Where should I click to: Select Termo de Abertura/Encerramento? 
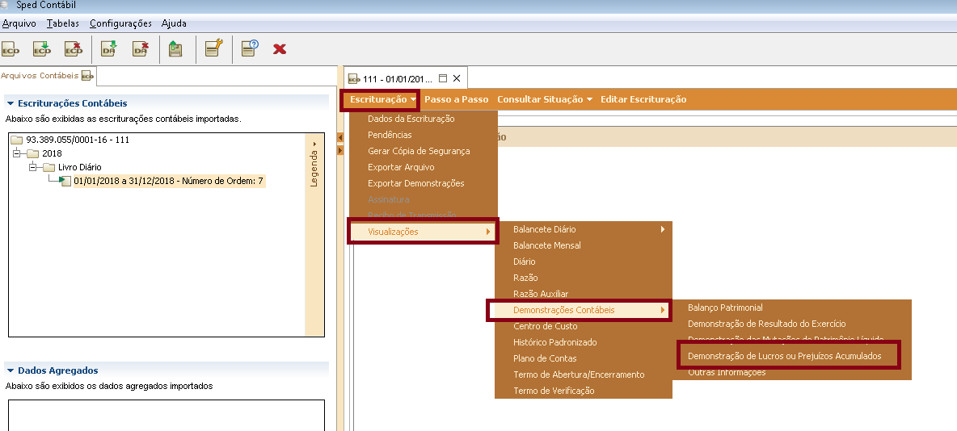click(584, 375)
